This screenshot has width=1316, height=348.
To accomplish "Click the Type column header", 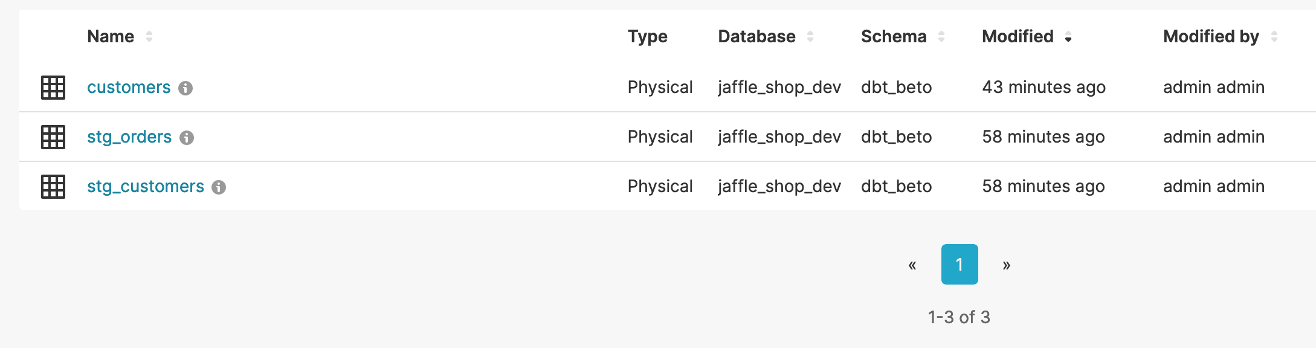I will click(x=647, y=37).
